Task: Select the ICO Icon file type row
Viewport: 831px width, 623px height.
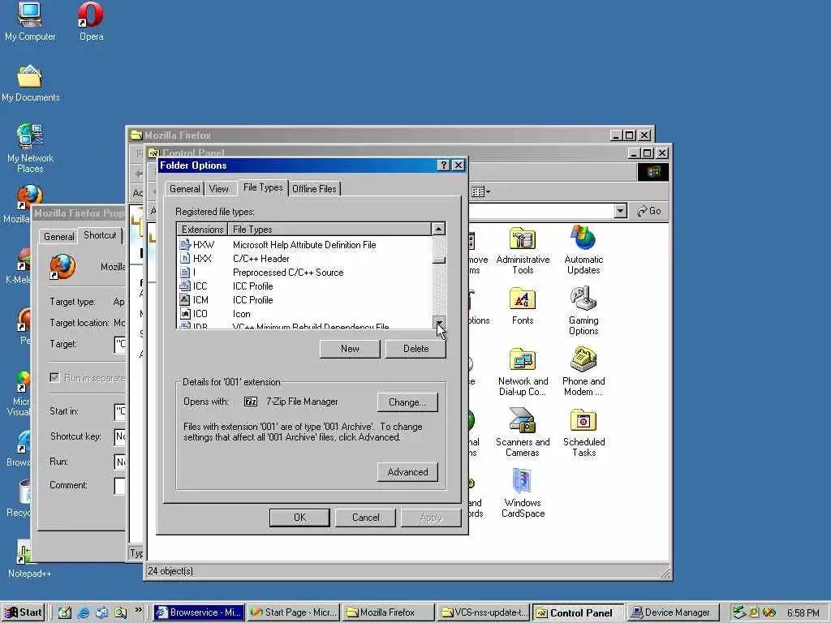Action: 305,314
